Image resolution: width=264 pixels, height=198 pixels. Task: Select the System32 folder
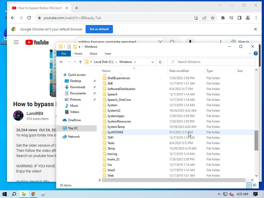coord(114,111)
